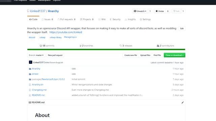View the 2 branches
Viewport: 216px width, 121px height.
(86, 46)
